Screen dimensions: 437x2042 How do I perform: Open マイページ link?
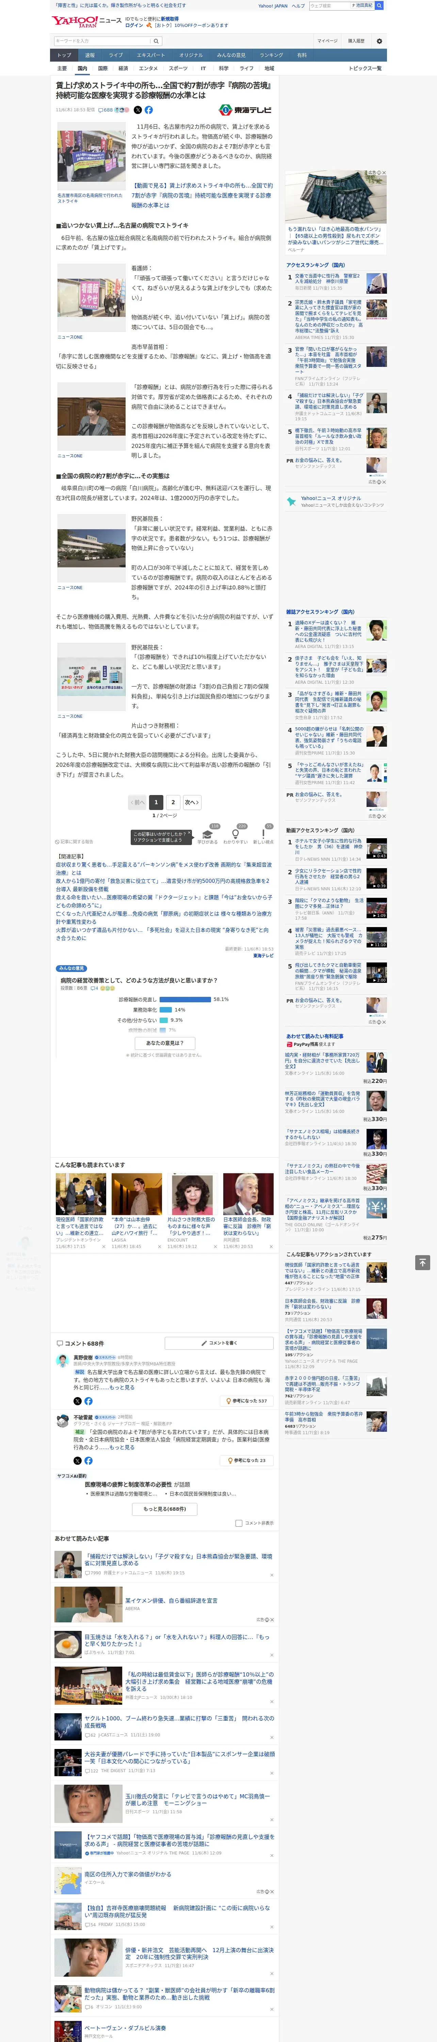point(327,40)
